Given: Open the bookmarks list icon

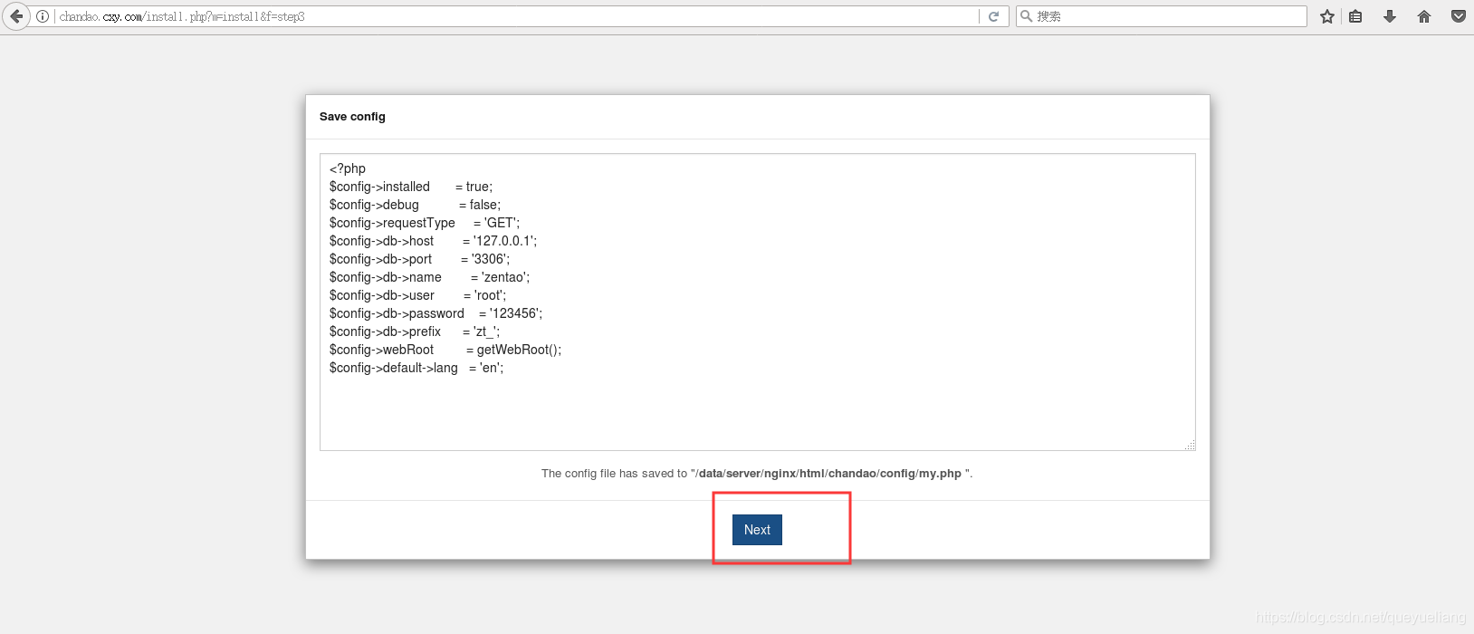Looking at the screenshot, I should [1355, 16].
